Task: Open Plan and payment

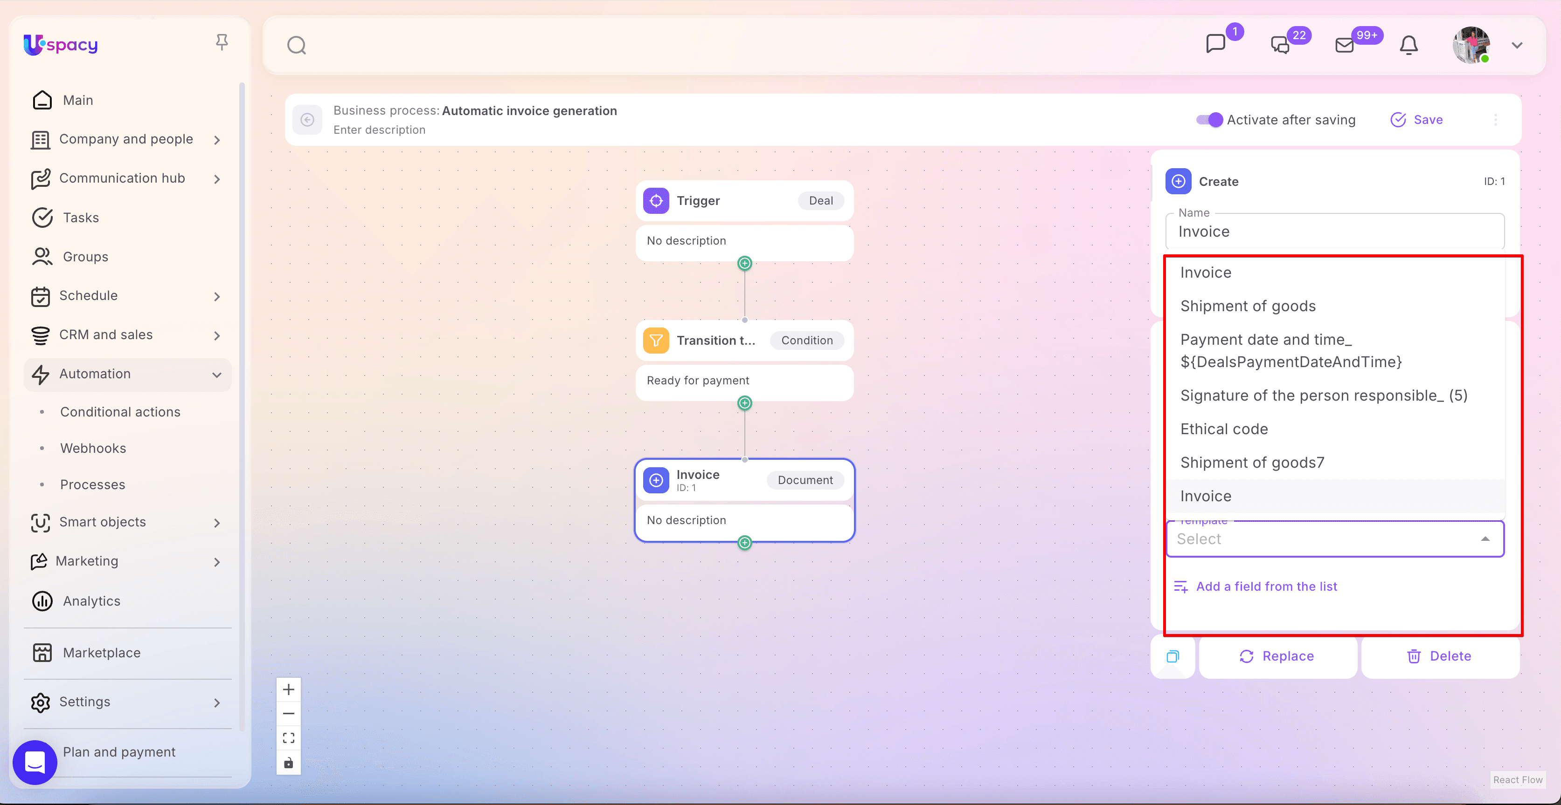Action: [x=119, y=752]
